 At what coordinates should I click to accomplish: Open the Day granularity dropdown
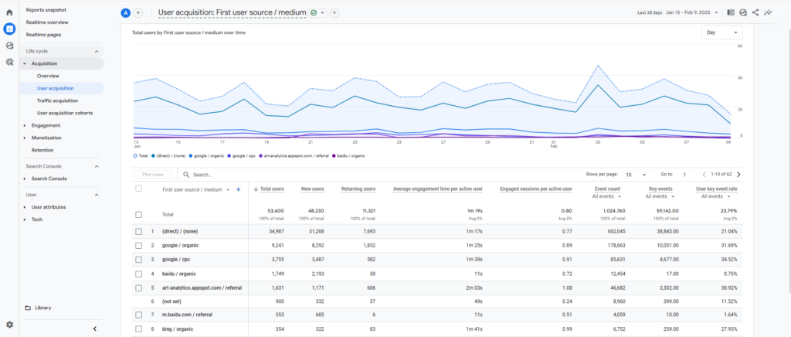[721, 32]
